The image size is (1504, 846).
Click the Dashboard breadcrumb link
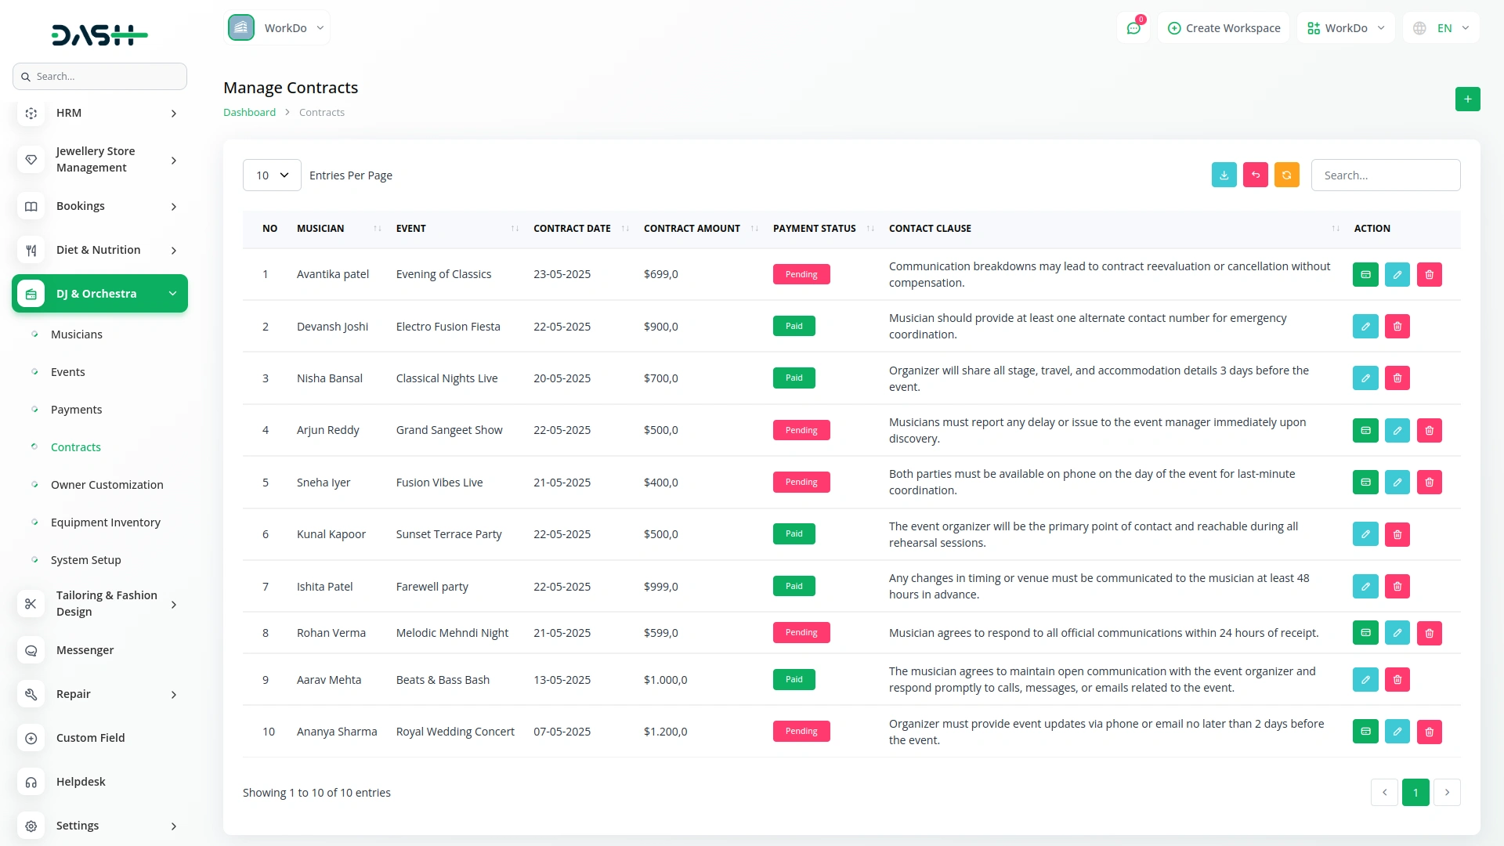[249, 113]
